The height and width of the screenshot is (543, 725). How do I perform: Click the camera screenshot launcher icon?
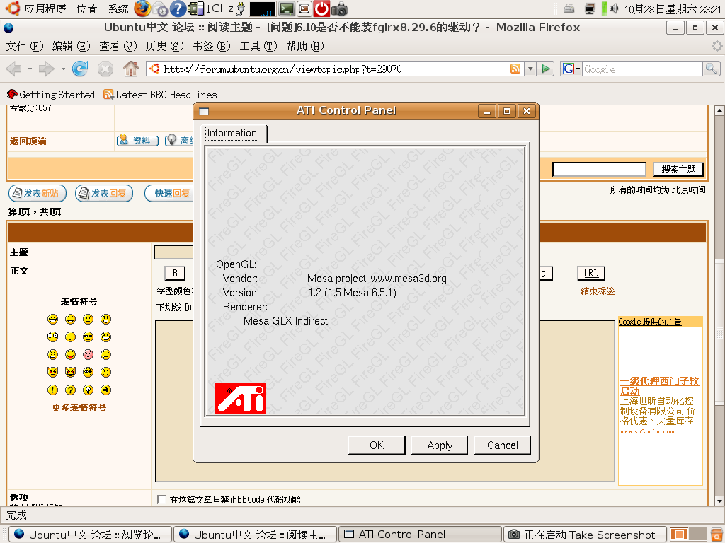339,8
